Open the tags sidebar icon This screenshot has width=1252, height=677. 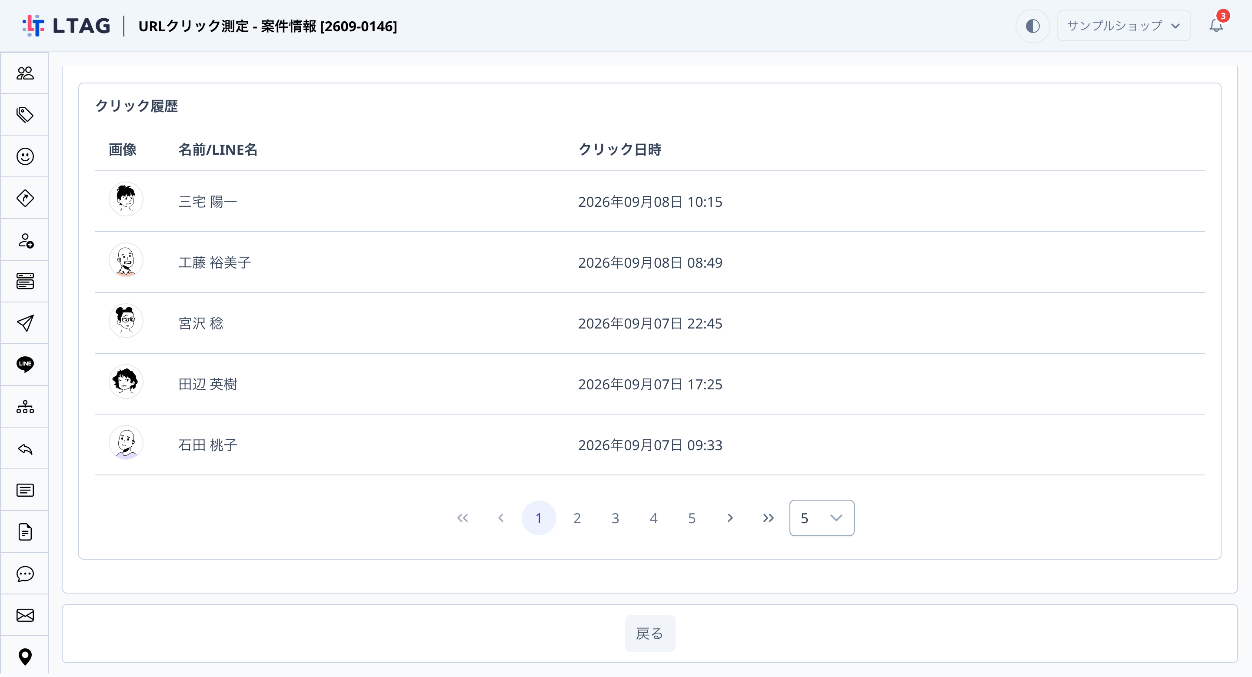tap(25, 115)
